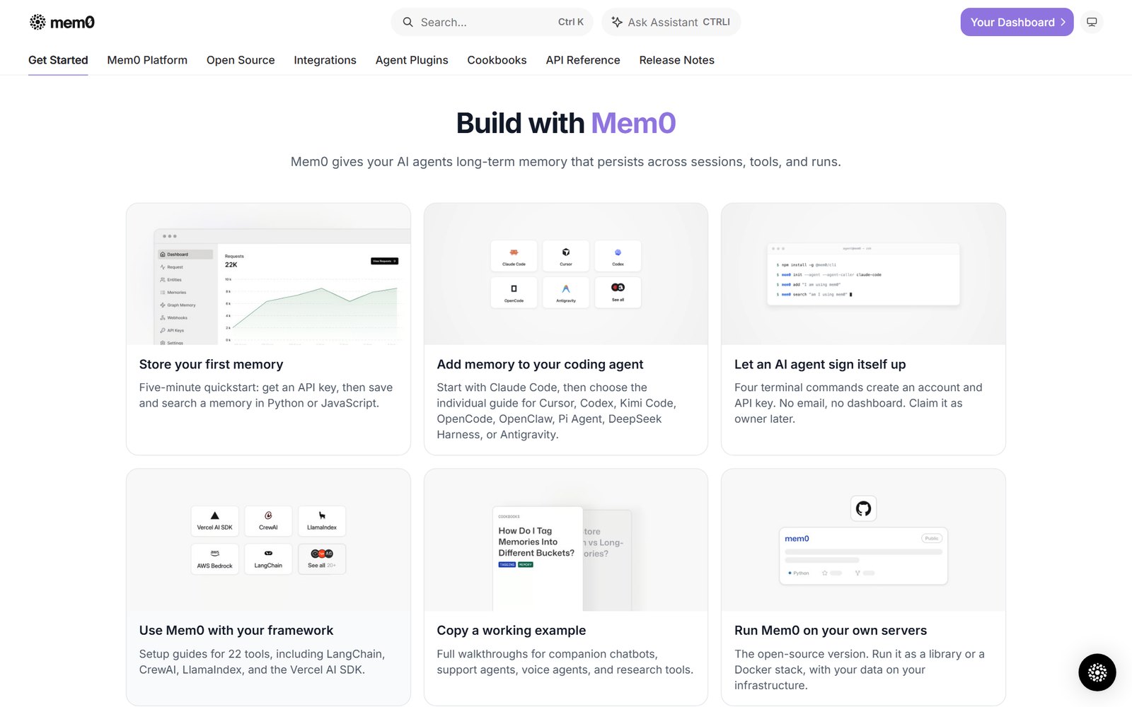Go to the Integrations tab
This screenshot has height=707, width=1132.
click(325, 60)
